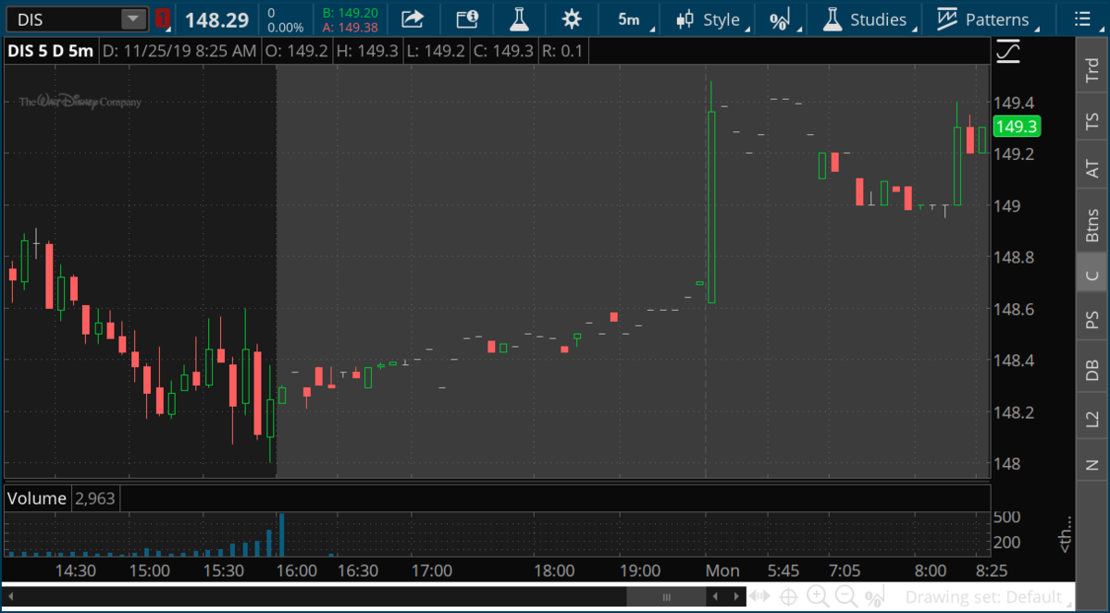
Task: Click the Volume study label
Action: pos(37,498)
